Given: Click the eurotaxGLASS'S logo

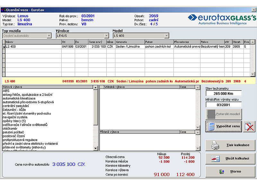Looking at the screenshot, I should pyautogui.click(x=222, y=19).
